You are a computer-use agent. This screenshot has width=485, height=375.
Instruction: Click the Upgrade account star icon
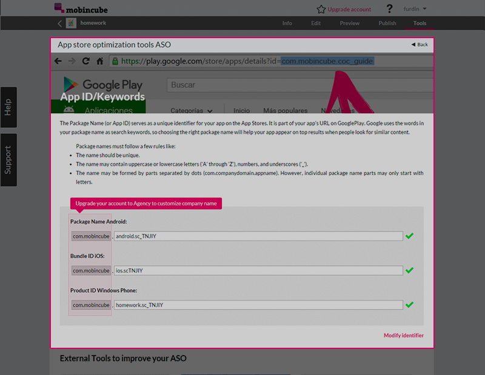coord(321,9)
